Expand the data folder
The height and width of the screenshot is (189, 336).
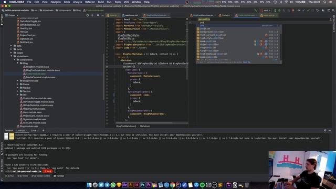pyautogui.click(x=11, y=46)
